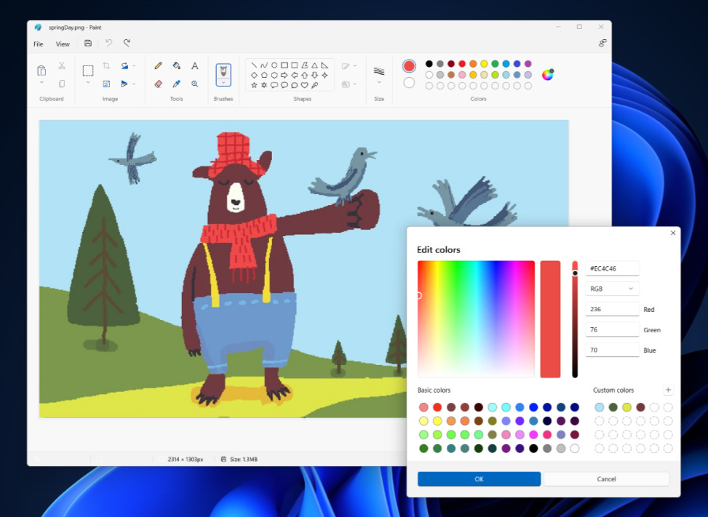
Task: Open the Edit colors rainbow wheel
Action: (548, 74)
